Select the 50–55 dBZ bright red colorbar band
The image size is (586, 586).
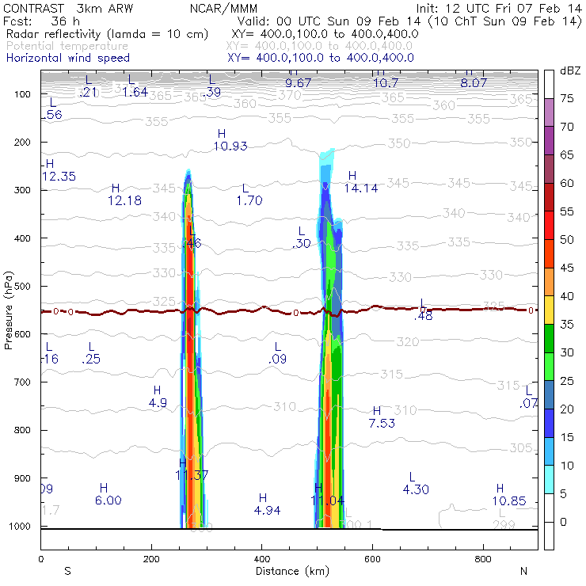click(549, 226)
